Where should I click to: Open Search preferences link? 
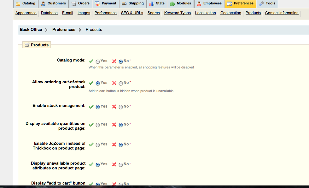pos(154,13)
